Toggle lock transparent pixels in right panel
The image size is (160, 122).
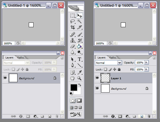click(105, 69)
